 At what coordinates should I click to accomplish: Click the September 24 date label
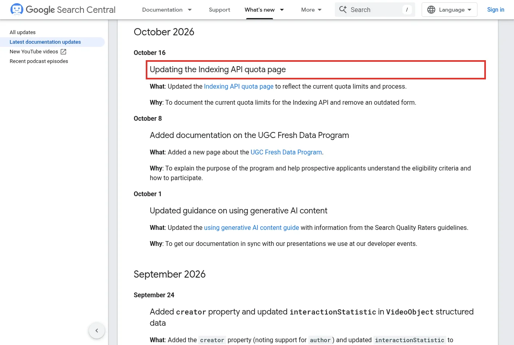[154, 295]
